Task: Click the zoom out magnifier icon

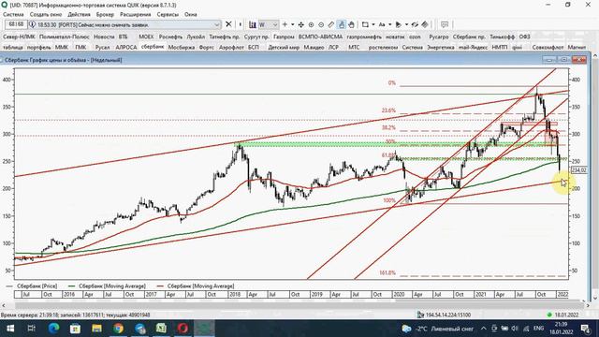Action: (x=321, y=24)
